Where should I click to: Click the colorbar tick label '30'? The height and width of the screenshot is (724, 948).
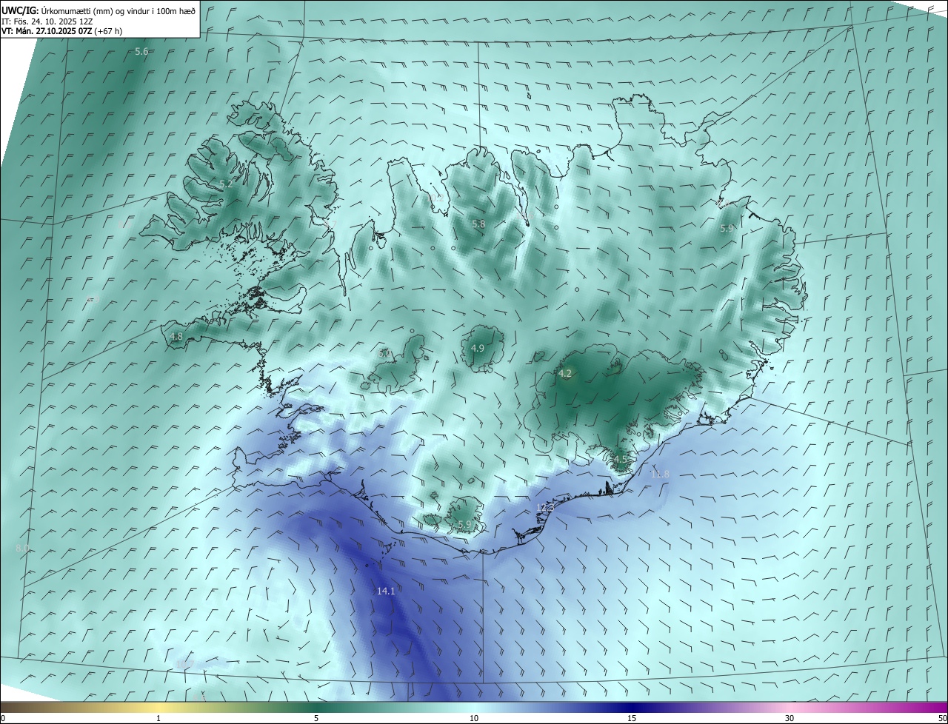coord(790,719)
